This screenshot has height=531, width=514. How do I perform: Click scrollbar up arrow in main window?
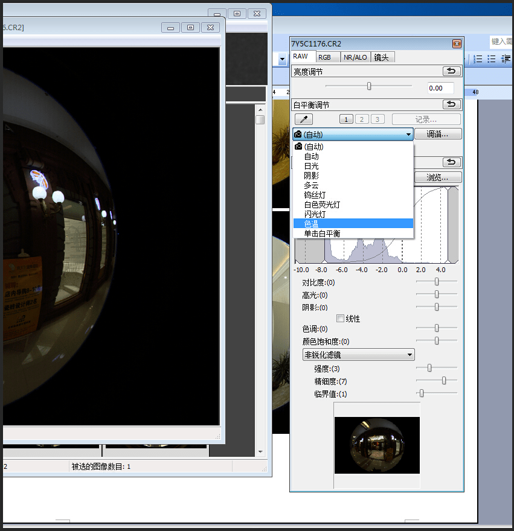coord(260,110)
